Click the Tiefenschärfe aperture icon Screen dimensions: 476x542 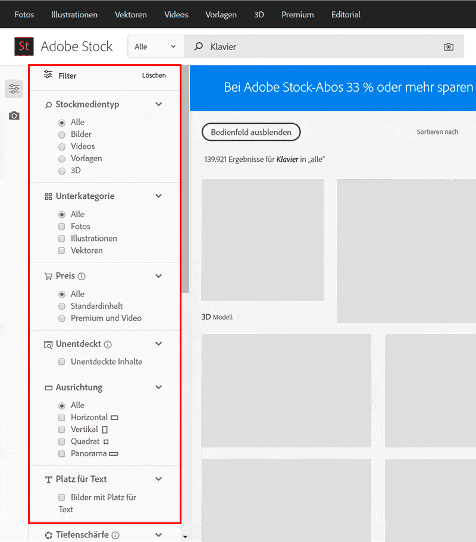(48, 535)
